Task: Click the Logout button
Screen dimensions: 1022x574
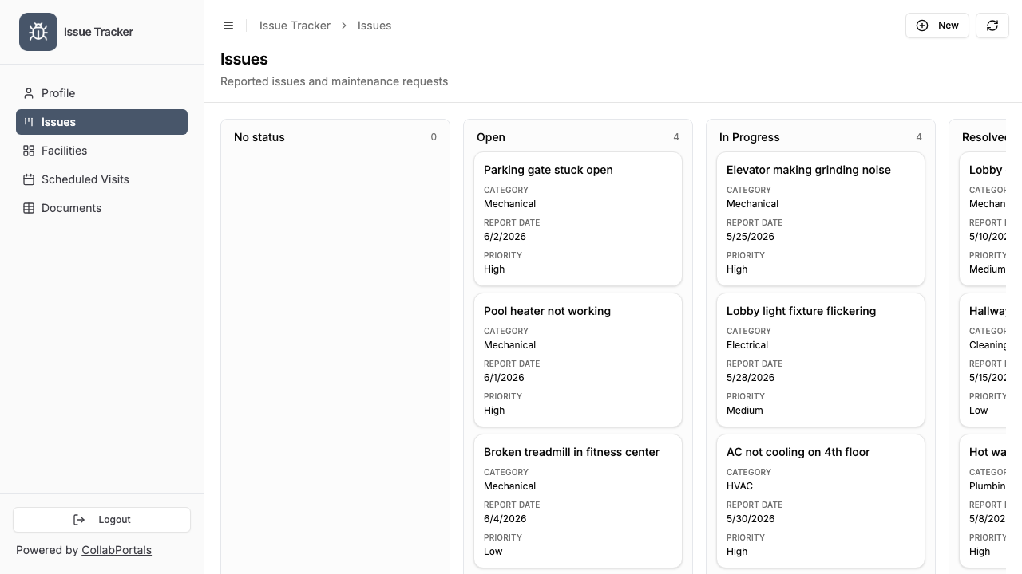Action: click(101, 520)
